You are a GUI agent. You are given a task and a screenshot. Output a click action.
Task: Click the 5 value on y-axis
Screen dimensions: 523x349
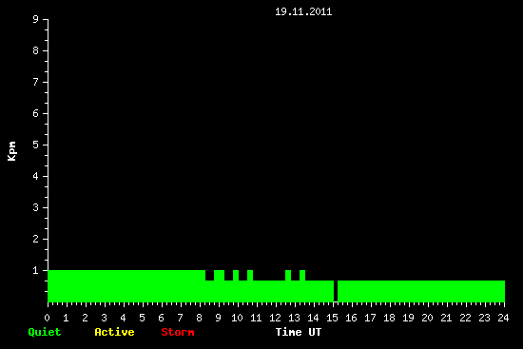tap(36, 145)
